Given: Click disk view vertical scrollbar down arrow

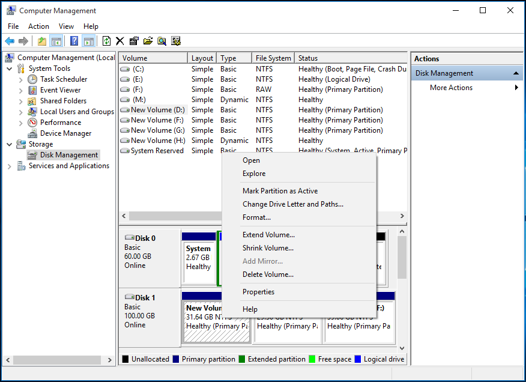Looking at the screenshot, I should (x=402, y=348).
